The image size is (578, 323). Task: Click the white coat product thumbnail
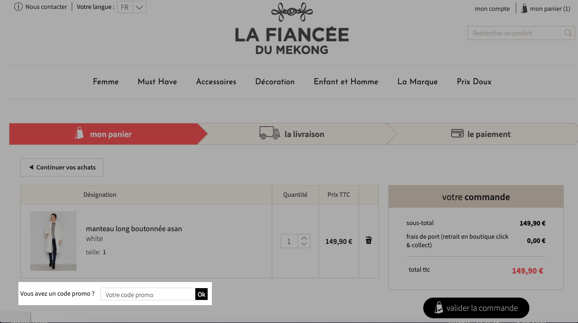tap(53, 241)
